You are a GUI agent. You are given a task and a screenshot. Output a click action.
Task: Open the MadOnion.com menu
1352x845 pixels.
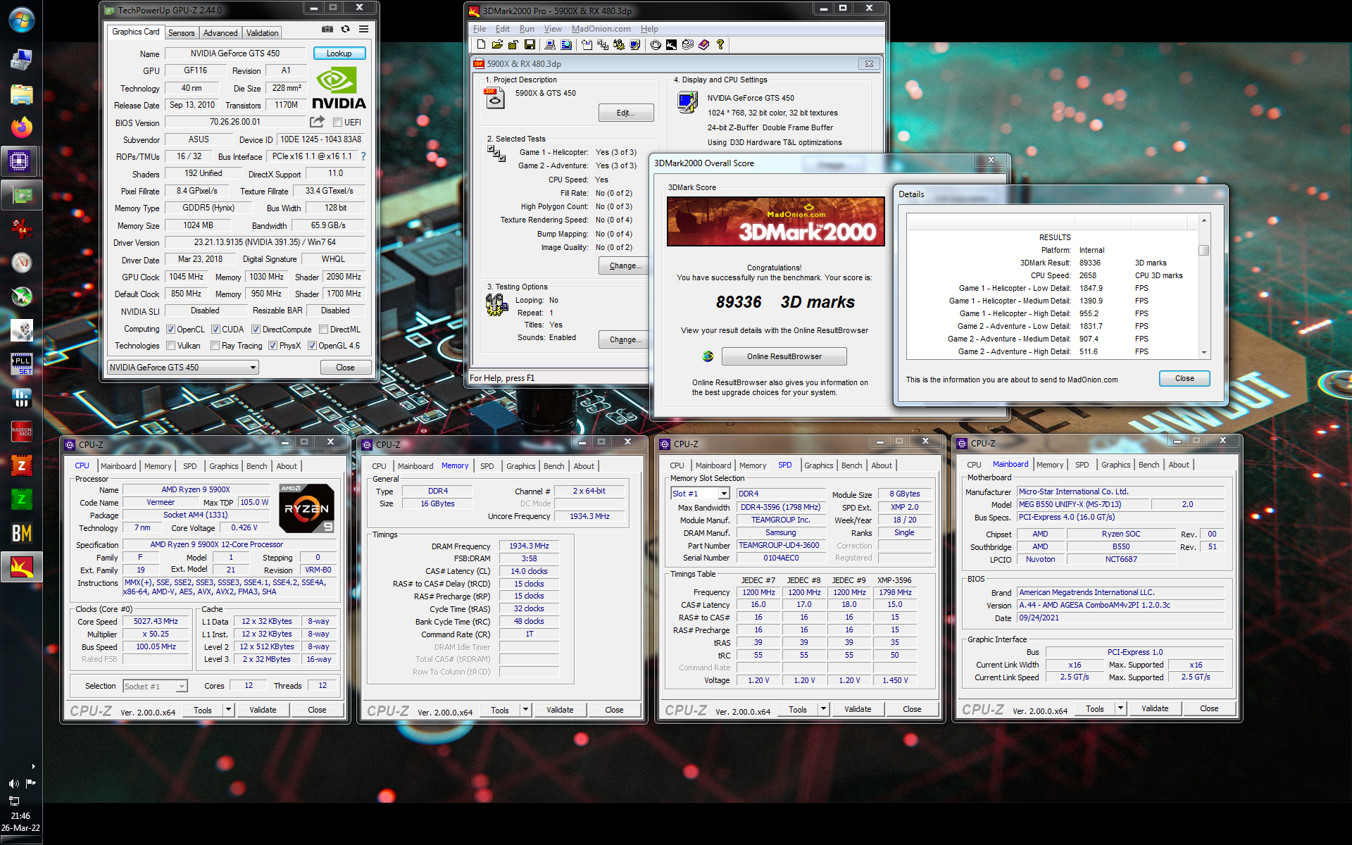[x=601, y=29]
